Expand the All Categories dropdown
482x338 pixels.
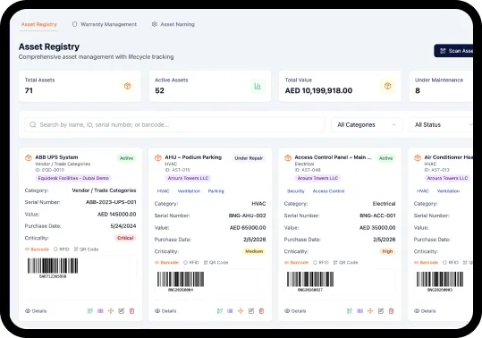click(x=367, y=125)
